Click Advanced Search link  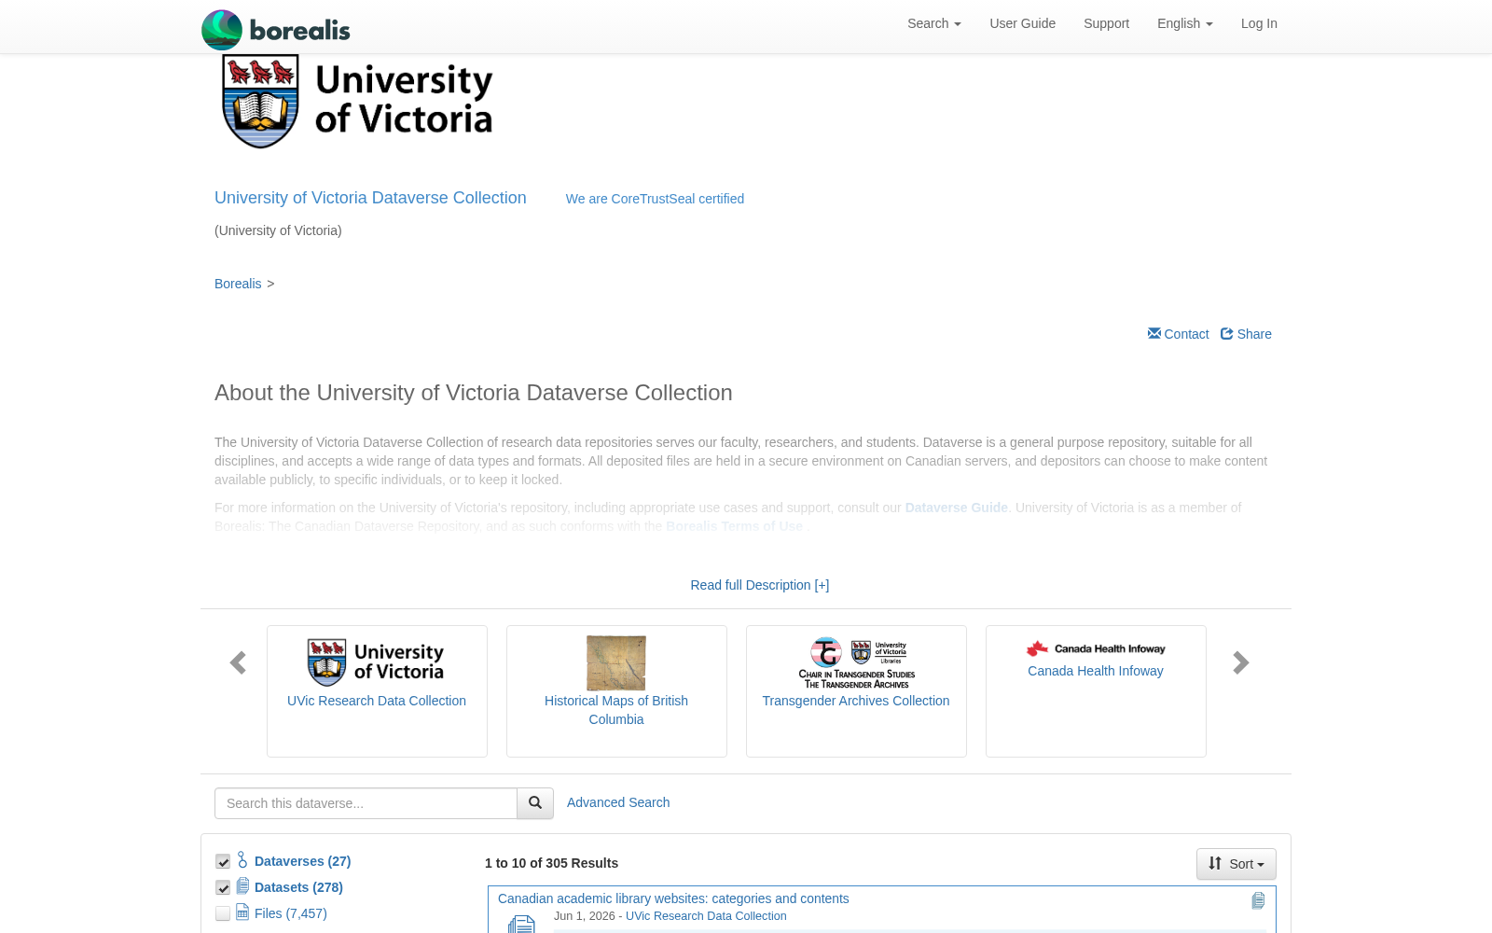(618, 802)
